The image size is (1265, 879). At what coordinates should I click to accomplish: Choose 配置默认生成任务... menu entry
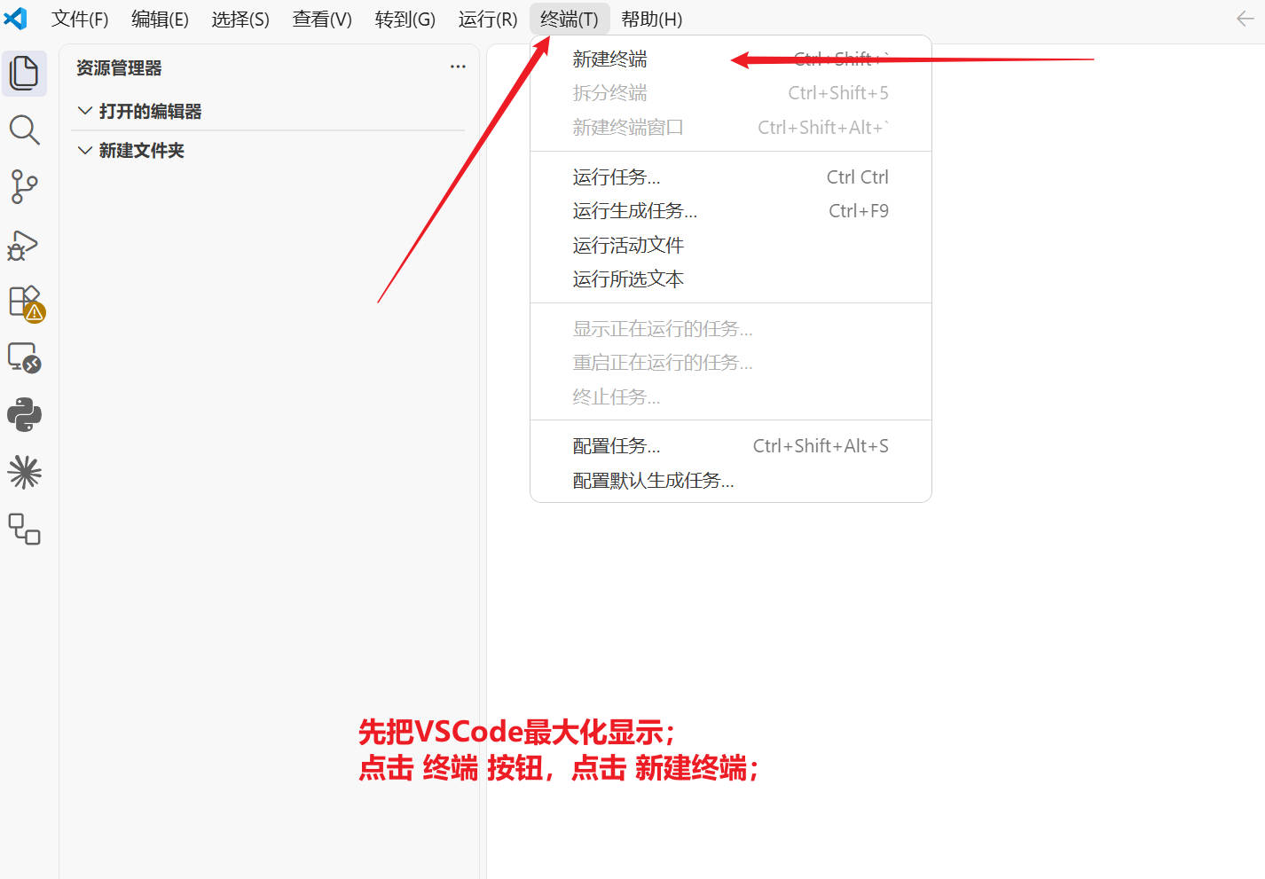click(731, 481)
